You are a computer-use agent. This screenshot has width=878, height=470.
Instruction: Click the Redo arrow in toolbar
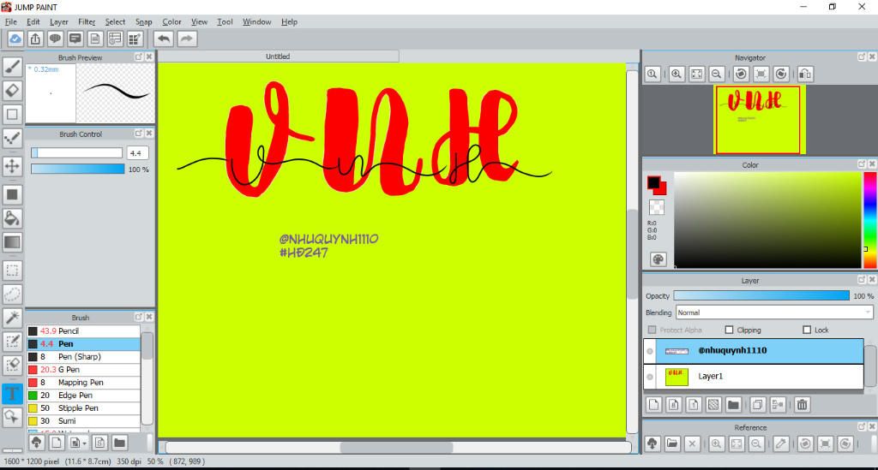[x=187, y=39]
